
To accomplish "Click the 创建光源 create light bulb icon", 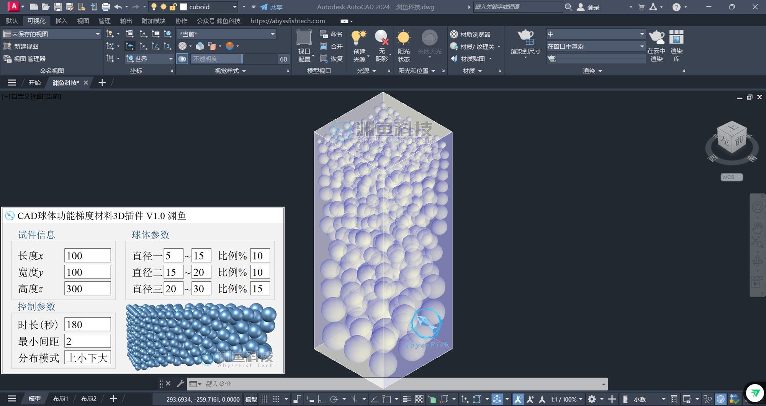I will pos(359,46).
